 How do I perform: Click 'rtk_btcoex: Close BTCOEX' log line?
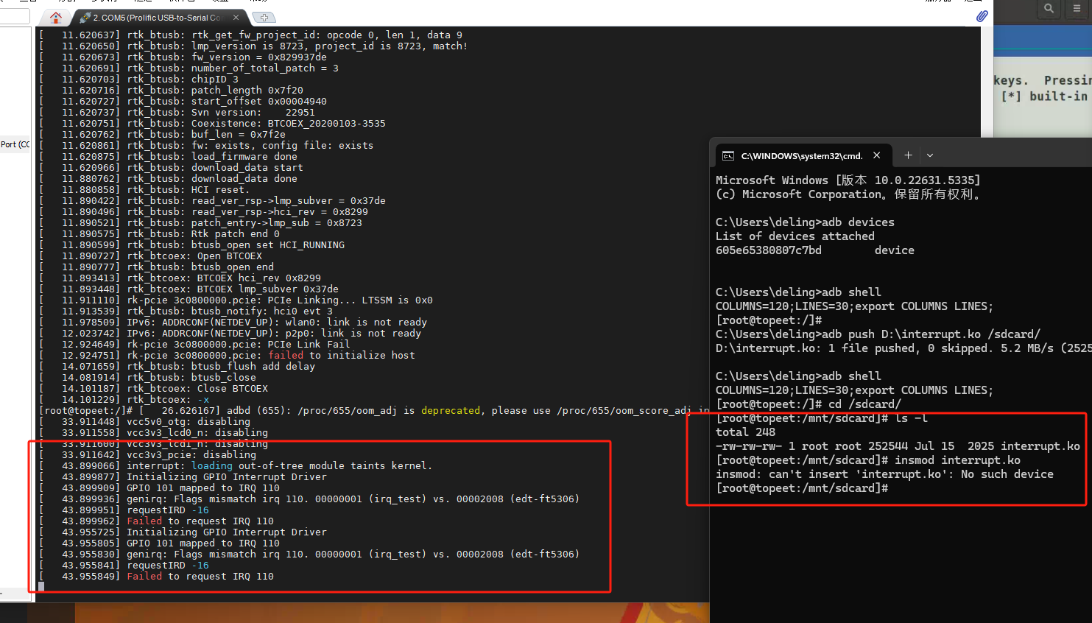point(153,389)
